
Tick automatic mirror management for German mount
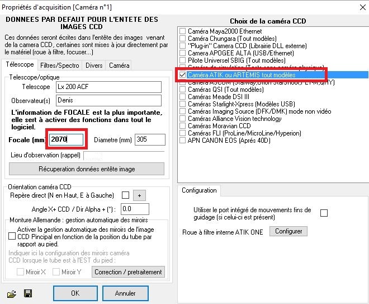coord(12,237)
